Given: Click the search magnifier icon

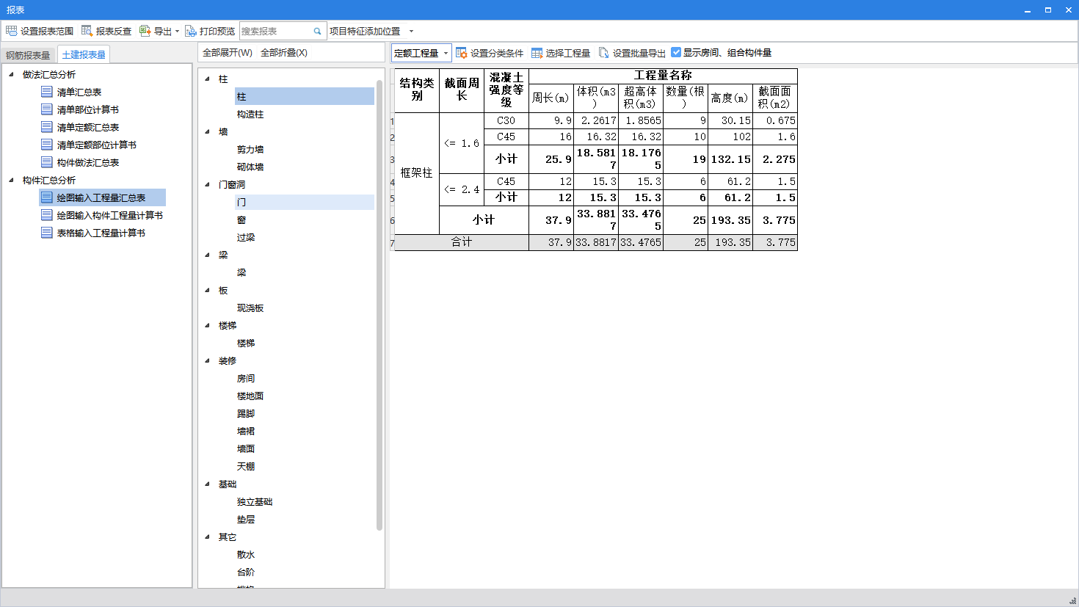Looking at the screenshot, I should tap(317, 32).
